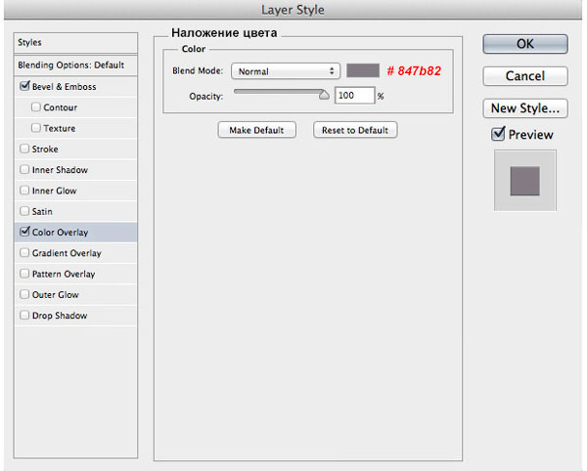This screenshot has height=471, width=587.
Task: Disable the Bevel & Emboss checkbox
Action: pyautogui.click(x=24, y=86)
